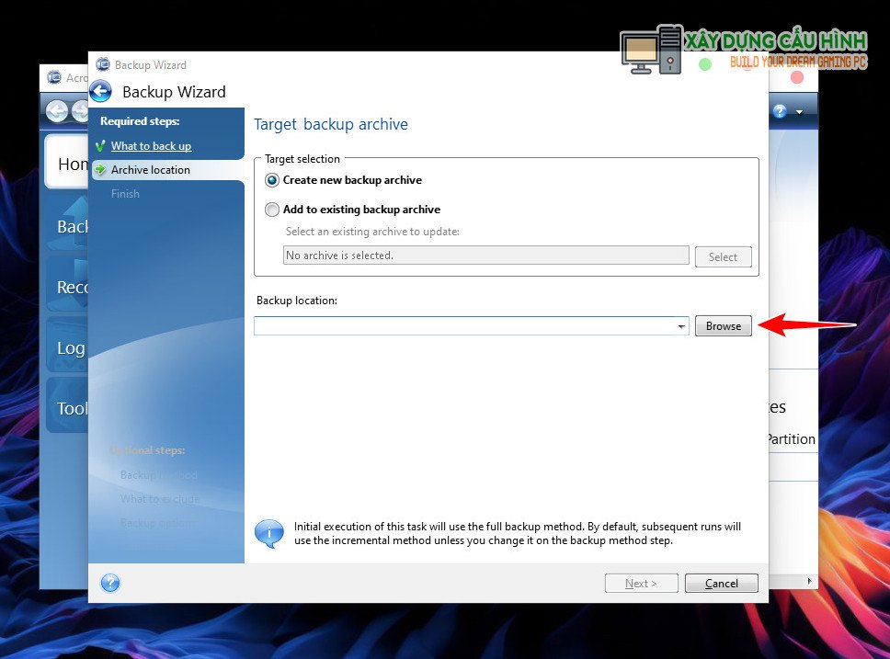Open the dropdown arrow beside the toolbar help icon

799,112
